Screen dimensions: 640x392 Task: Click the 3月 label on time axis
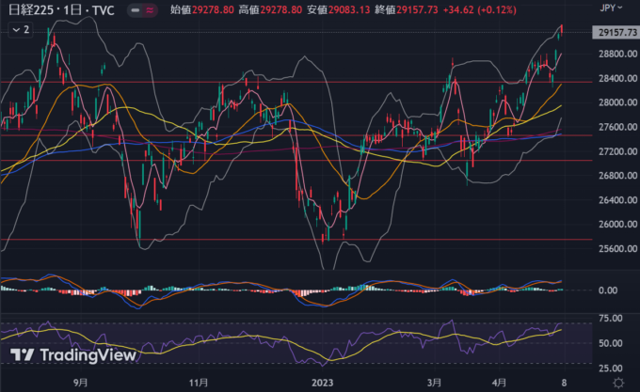click(432, 383)
